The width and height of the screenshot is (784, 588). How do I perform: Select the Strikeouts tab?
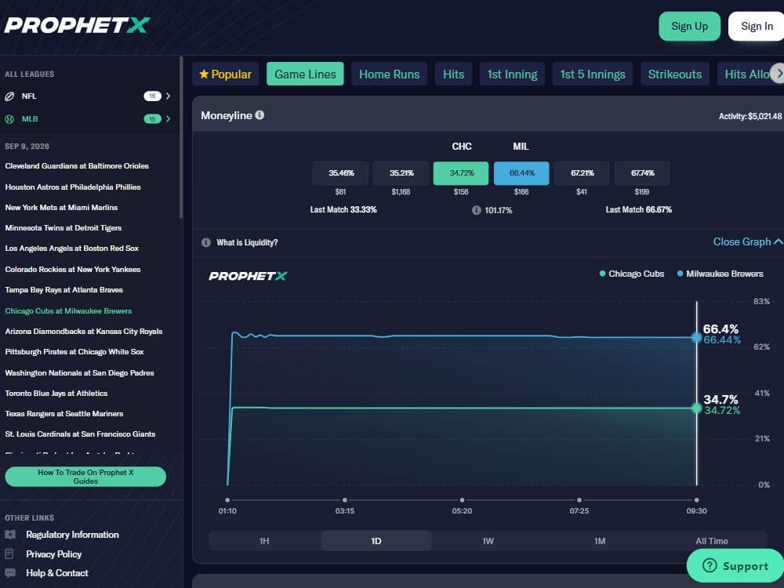coord(674,74)
